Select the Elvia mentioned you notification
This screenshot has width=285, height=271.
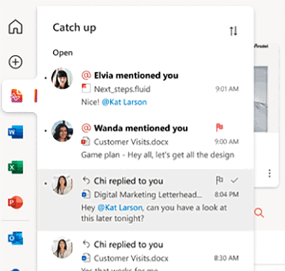145,89
